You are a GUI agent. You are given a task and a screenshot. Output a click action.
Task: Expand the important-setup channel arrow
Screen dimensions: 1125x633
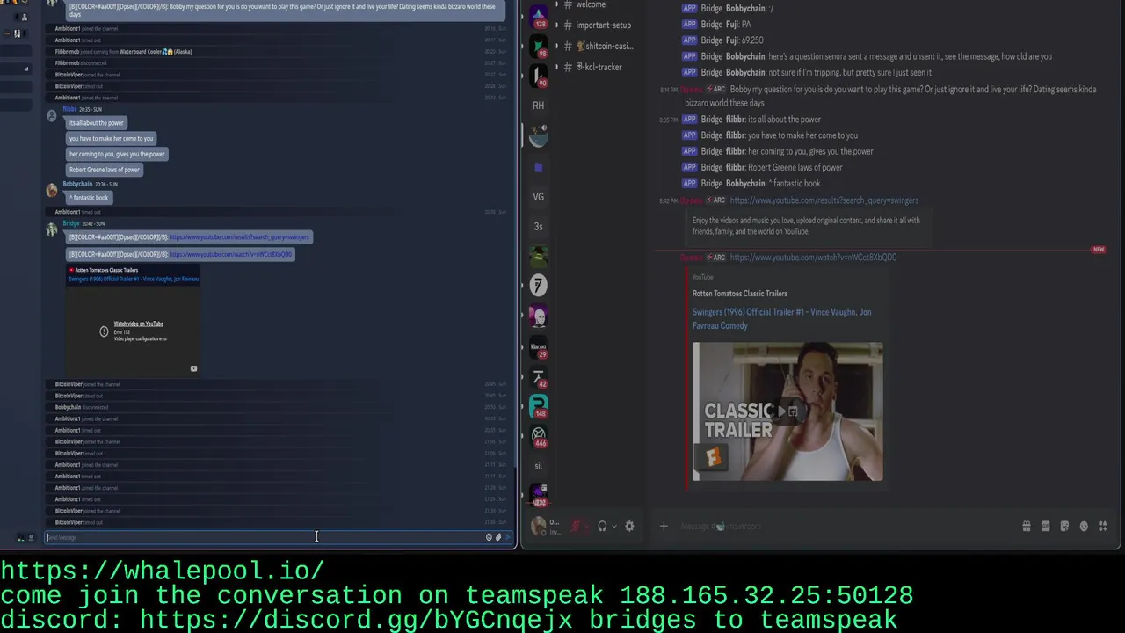coord(556,25)
